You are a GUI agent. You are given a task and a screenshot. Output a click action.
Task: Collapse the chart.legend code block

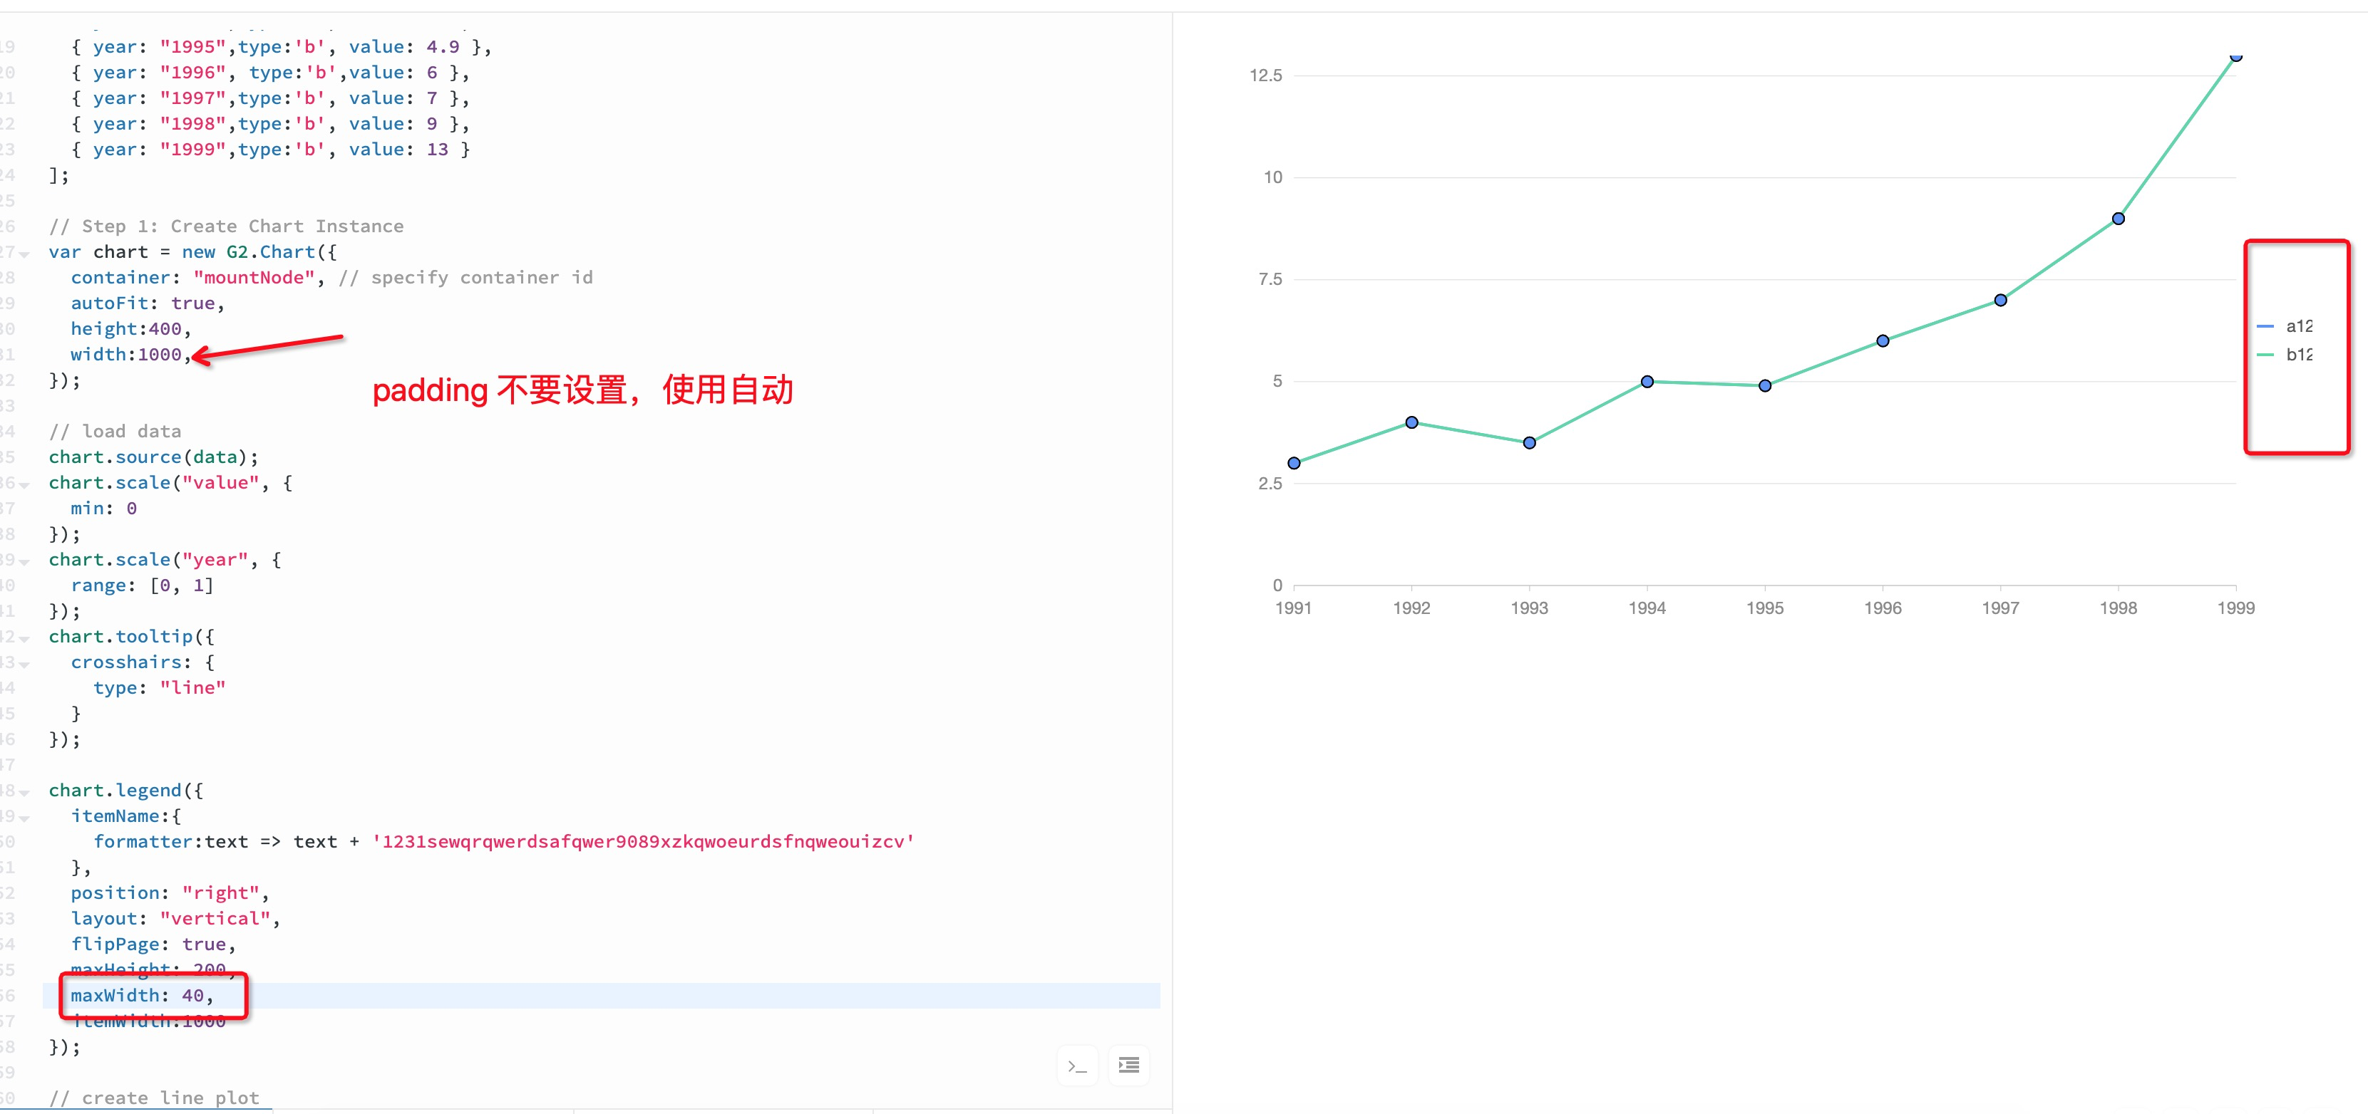coord(25,791)
